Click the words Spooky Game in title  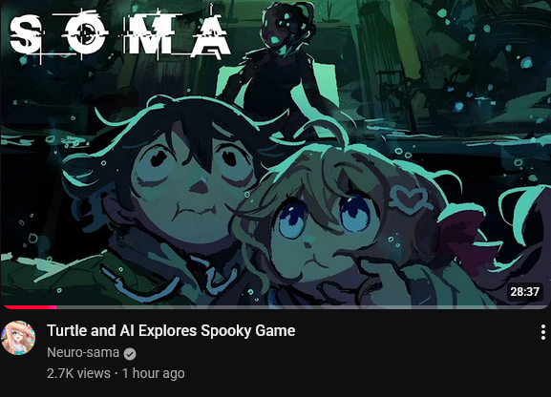[247, 330]
